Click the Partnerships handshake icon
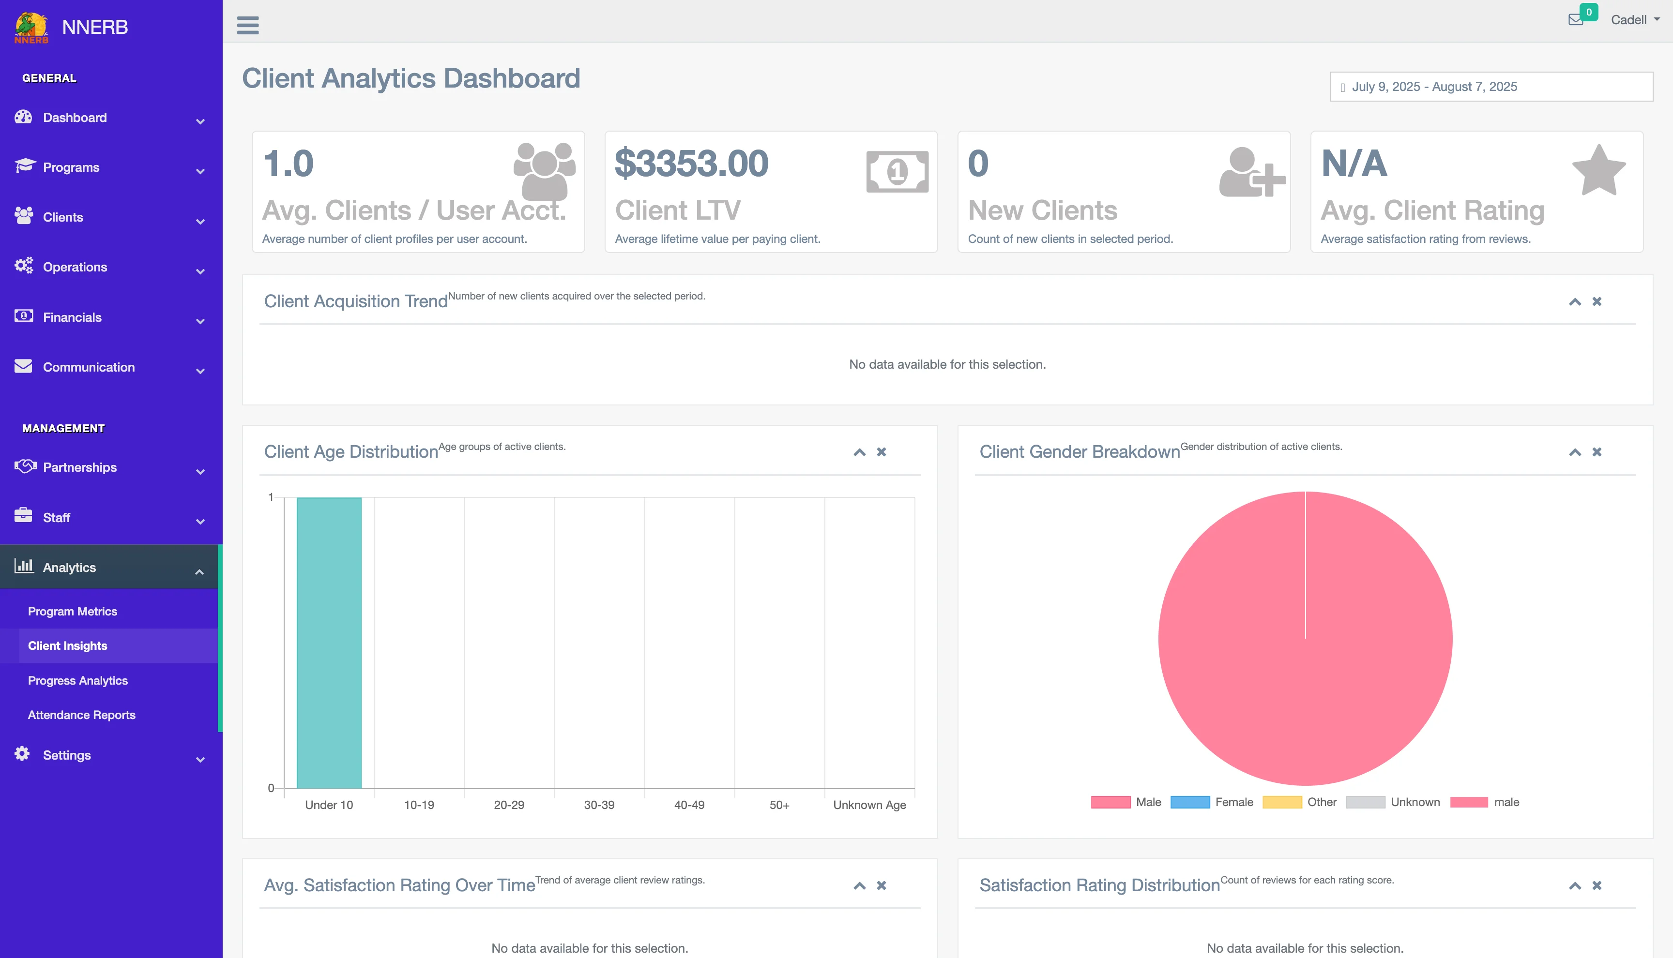 click(x=25, y=466)
